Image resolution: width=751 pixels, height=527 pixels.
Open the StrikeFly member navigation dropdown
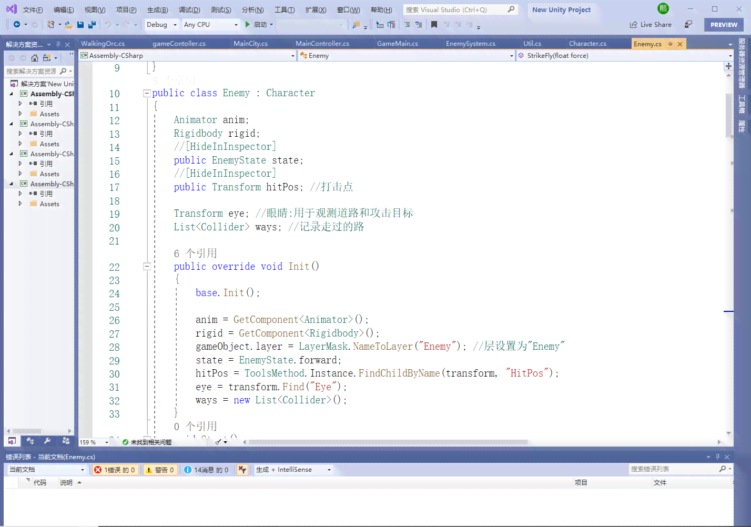[x=625, y=55]
